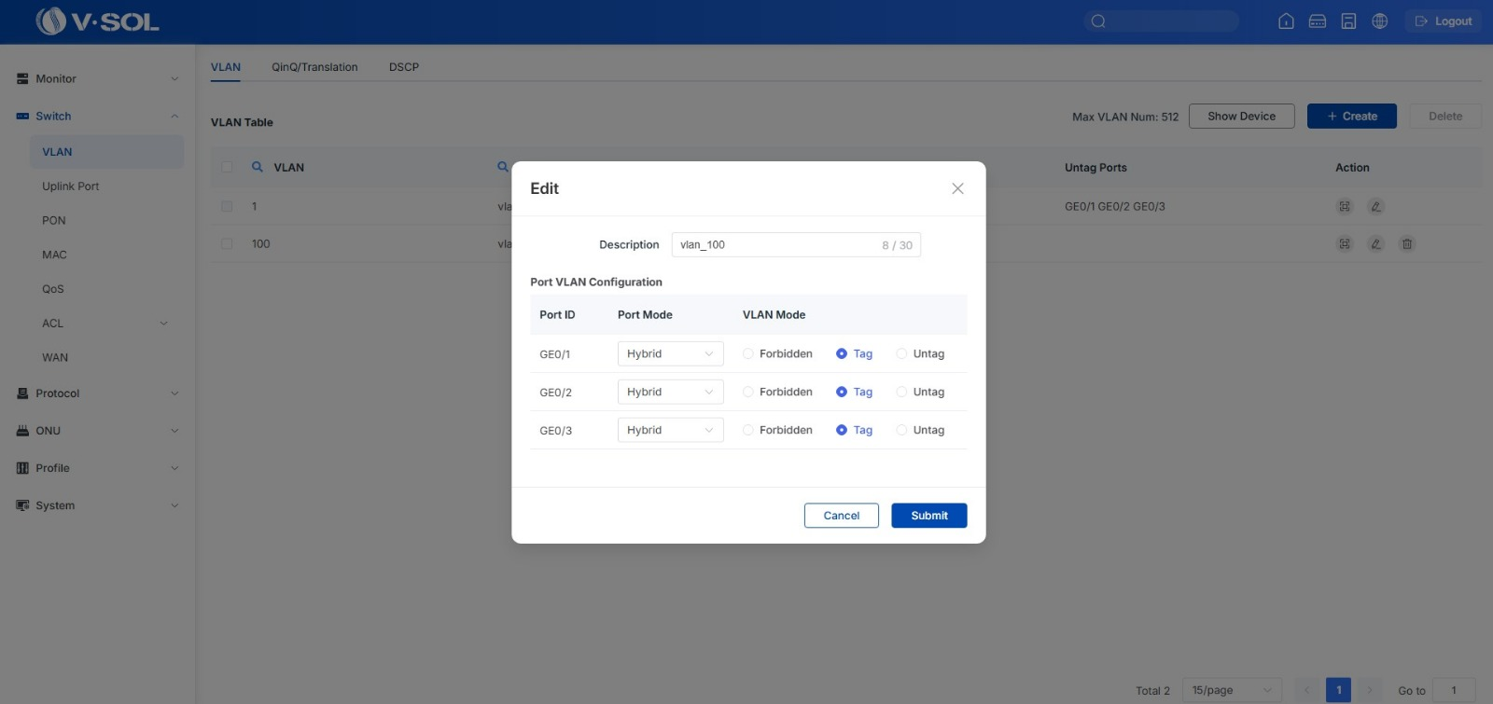Image resolution: width=1493 pixels, height=704 pixels.
Task: Click the Submit button
Action: pyautogui.click(x=929, y=516)
